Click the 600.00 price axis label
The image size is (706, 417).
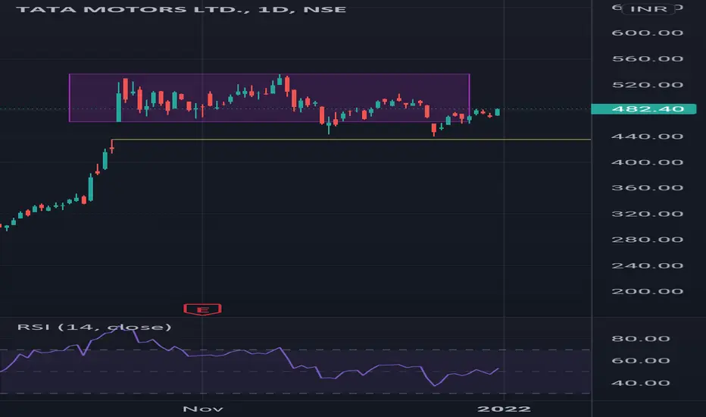(647, 33)
